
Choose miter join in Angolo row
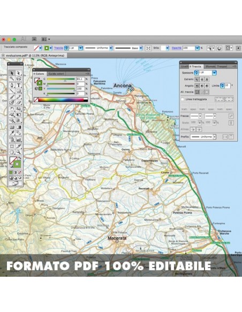197,86
